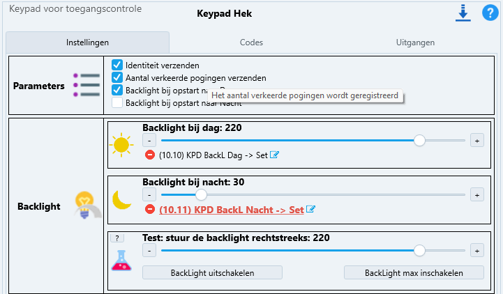
Task: Open help via the blue question mark icon
Action: 490,13
